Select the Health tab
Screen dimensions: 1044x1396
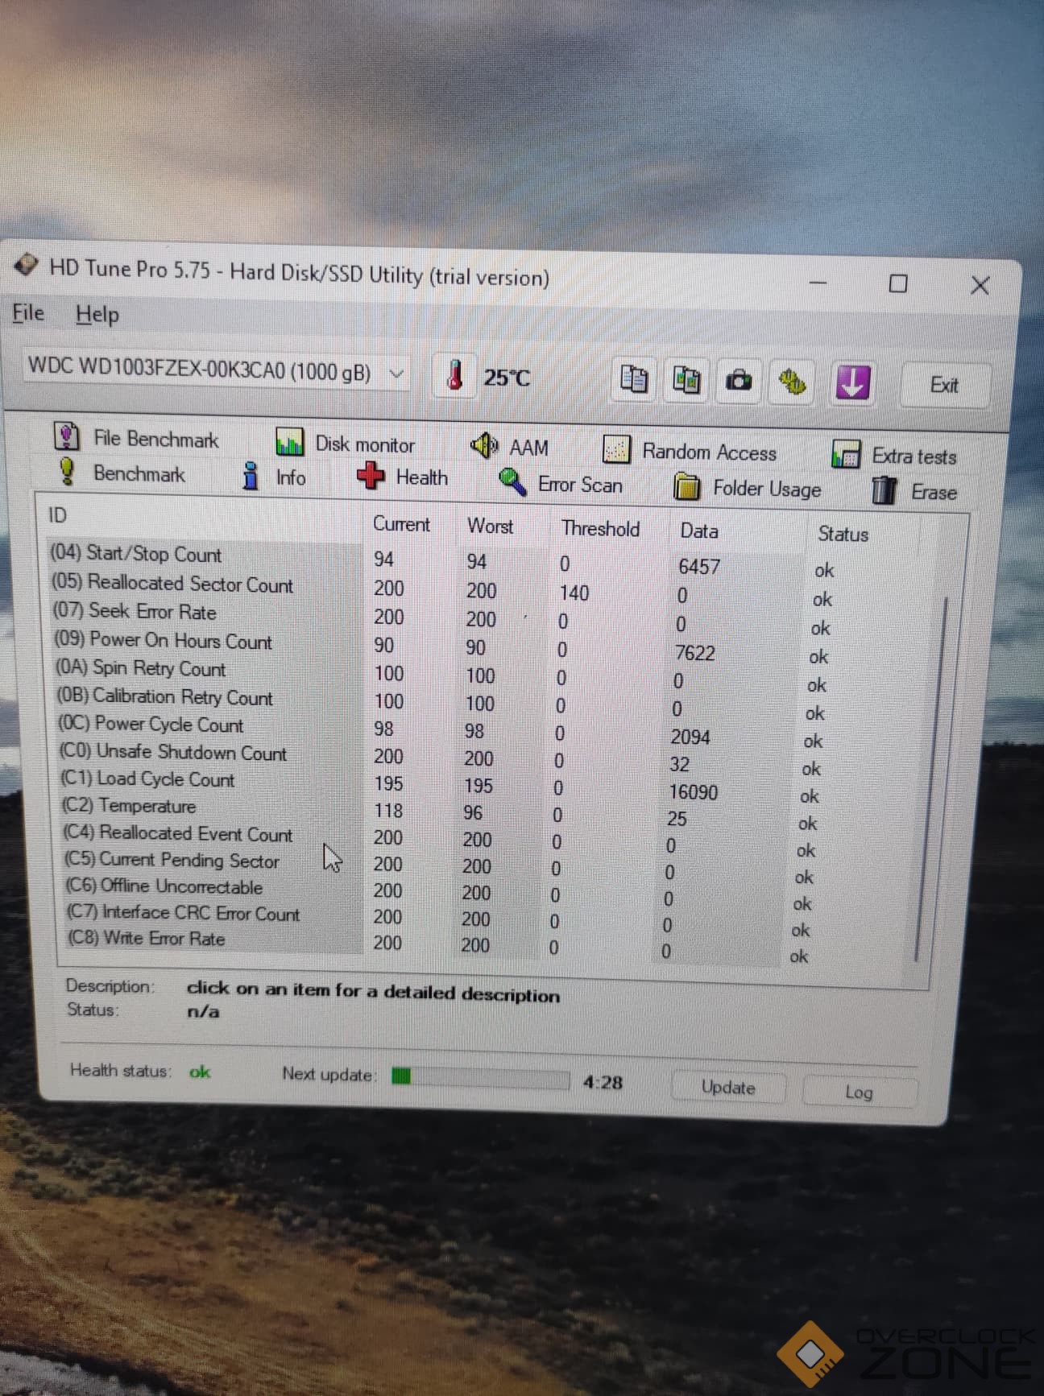(403, 477)
